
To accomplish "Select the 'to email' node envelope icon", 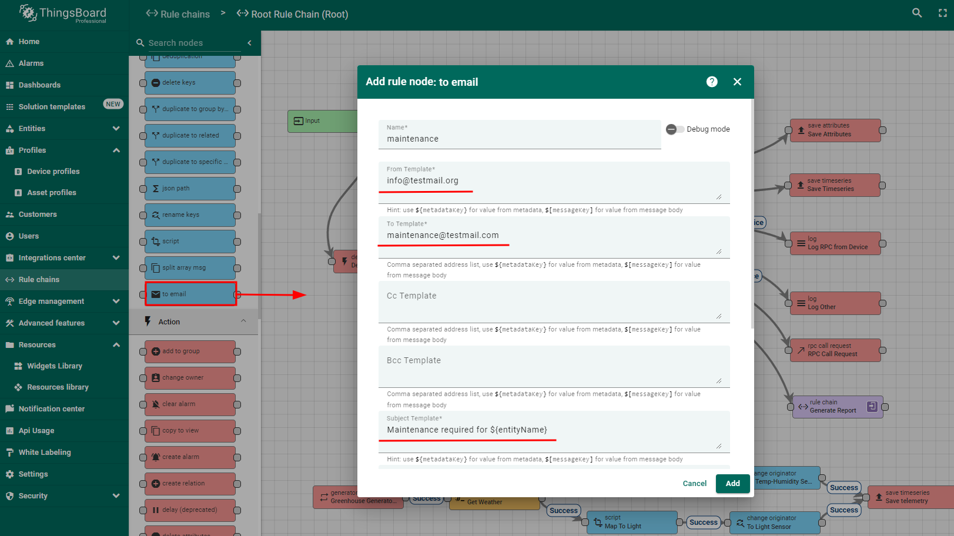I will (x=156, y=294).
